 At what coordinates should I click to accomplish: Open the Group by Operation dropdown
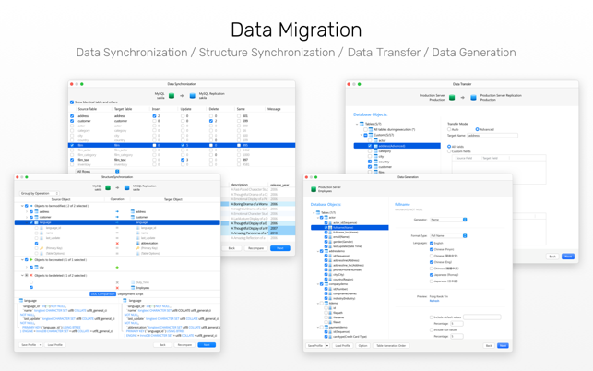[x=40, y=193]
